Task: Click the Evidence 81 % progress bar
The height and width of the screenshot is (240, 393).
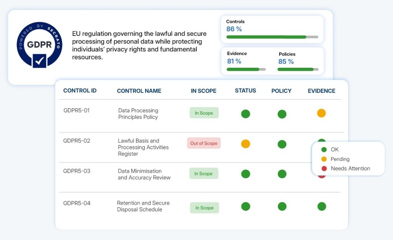Action: coord(246,69)
